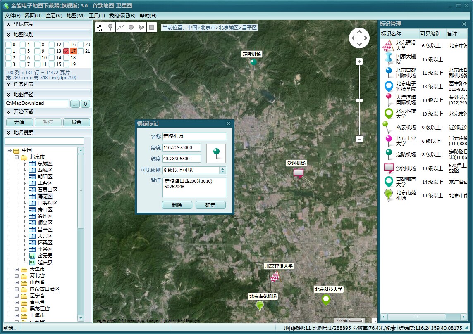
Task: Click 密云机场 green pin icon in list
Action: pos(386,127)
